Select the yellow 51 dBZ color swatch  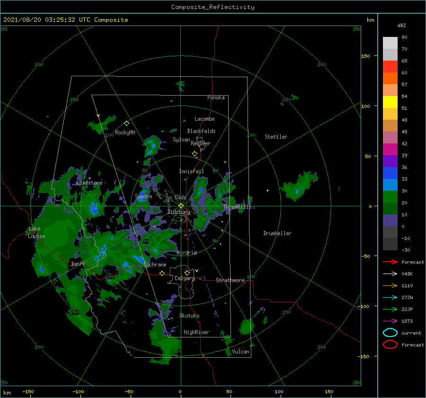390,102
